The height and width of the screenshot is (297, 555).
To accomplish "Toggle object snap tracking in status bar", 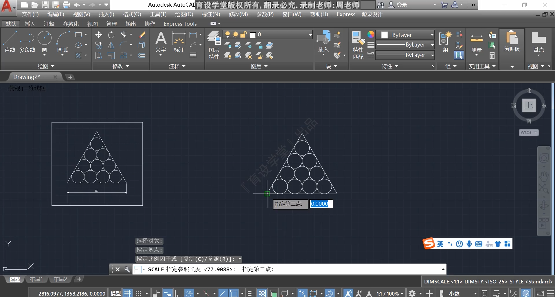I will [223, 293].
